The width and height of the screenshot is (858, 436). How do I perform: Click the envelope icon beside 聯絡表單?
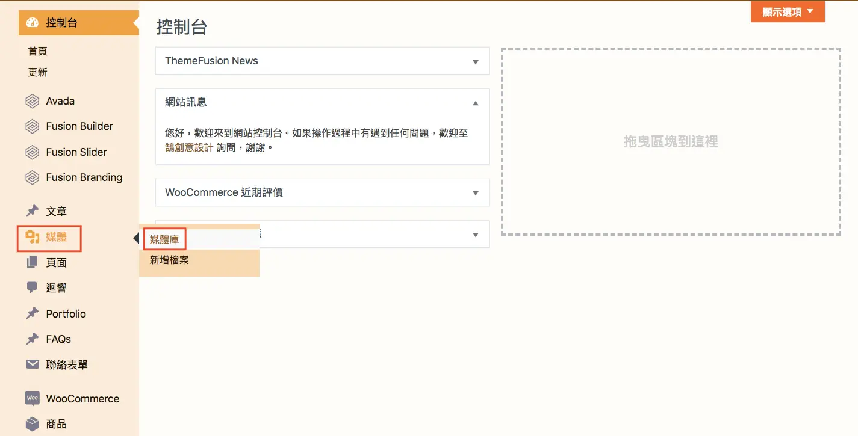pyautogui.click(x=33, y=364)
